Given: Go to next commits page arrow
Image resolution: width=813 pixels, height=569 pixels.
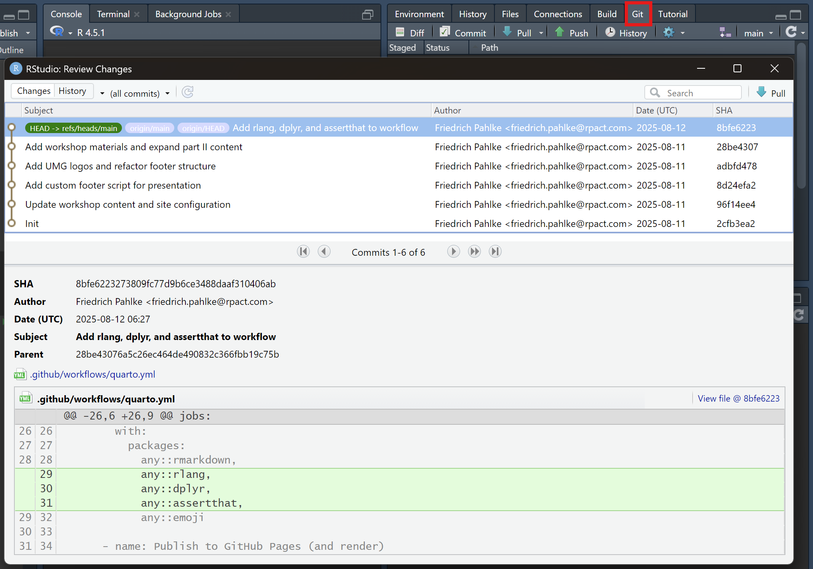Looking at the screenshot, I should coord(453,252).
